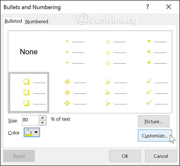This screenshot has width=180, height=166.
Task: Open the Picture bullet dialog
Action: pyautogui.click(x=154, y=121)
